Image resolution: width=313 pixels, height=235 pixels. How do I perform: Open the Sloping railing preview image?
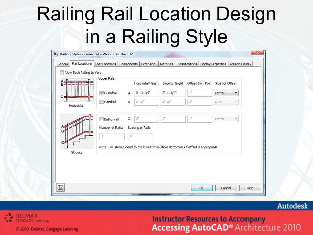tap(77, 131)
